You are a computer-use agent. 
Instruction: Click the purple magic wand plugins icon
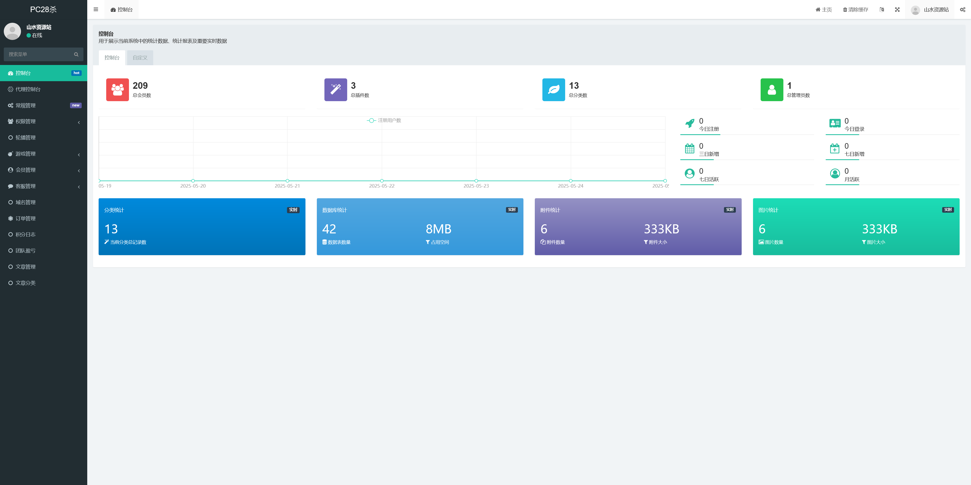(335, 90)
